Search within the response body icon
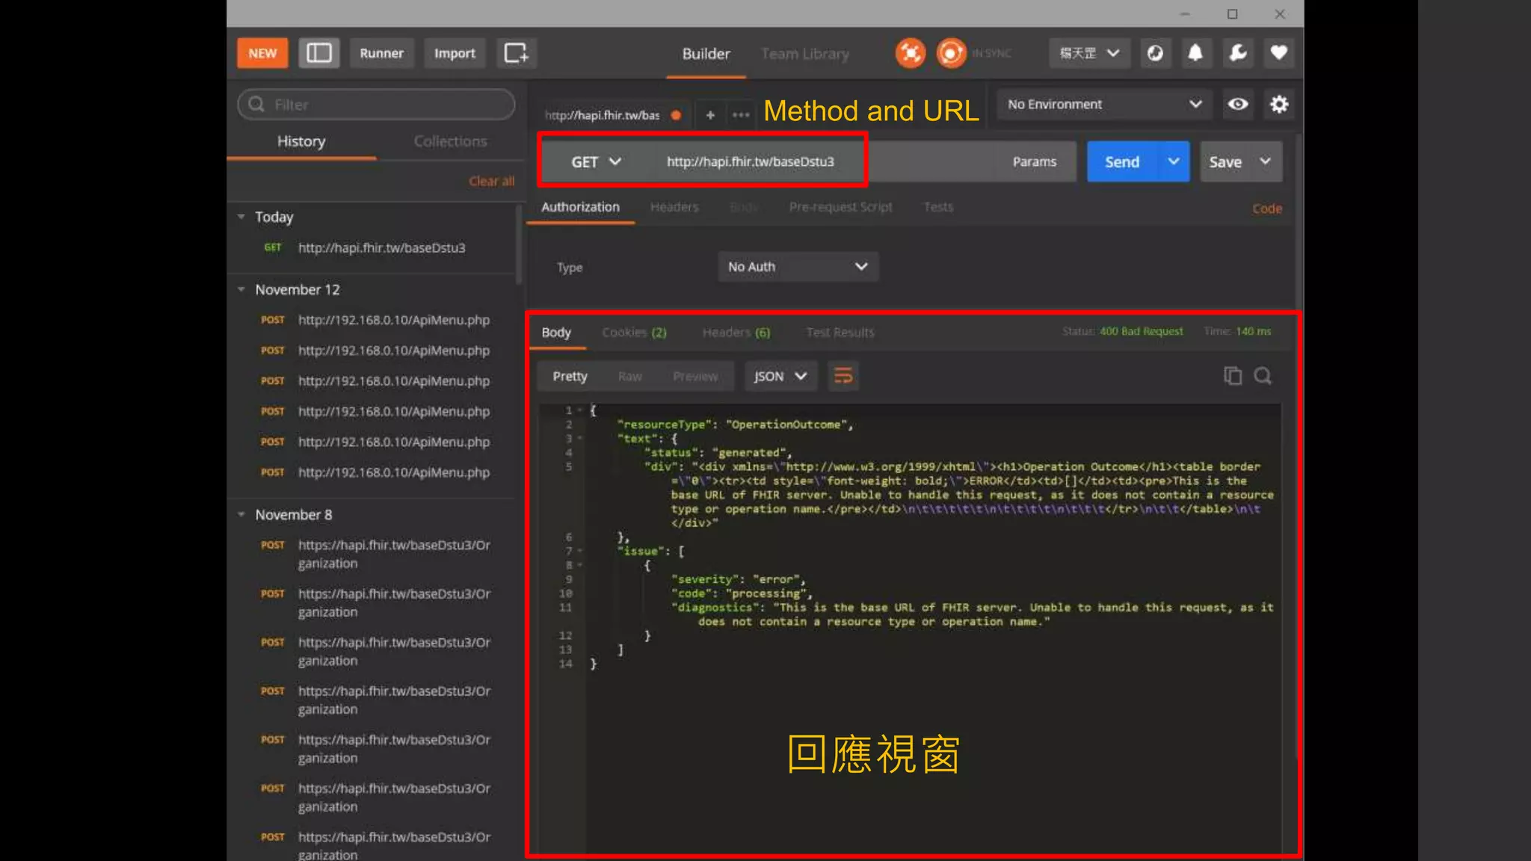1531x861 pixels. pos(1263,376)
